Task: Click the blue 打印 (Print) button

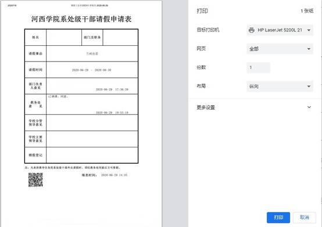Action: [278, 217]
